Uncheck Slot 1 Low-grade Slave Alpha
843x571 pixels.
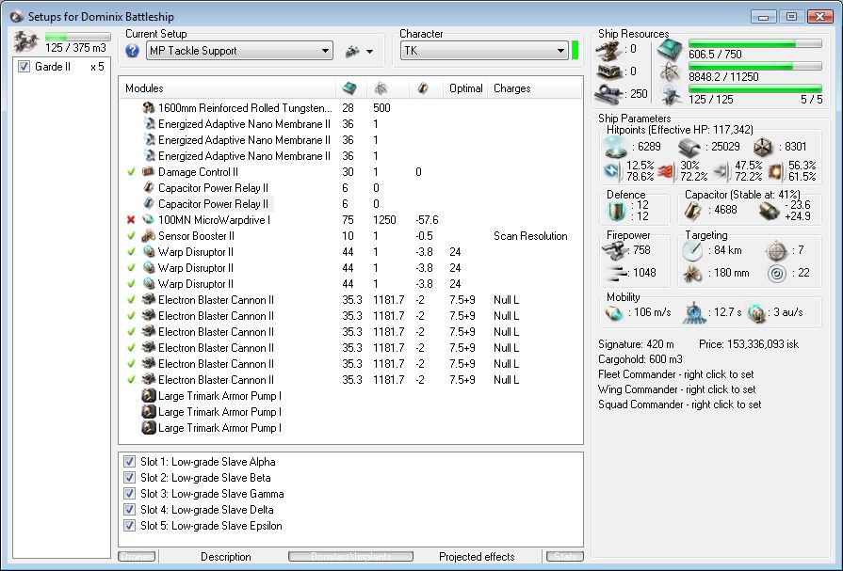click(x=130, y=462)
